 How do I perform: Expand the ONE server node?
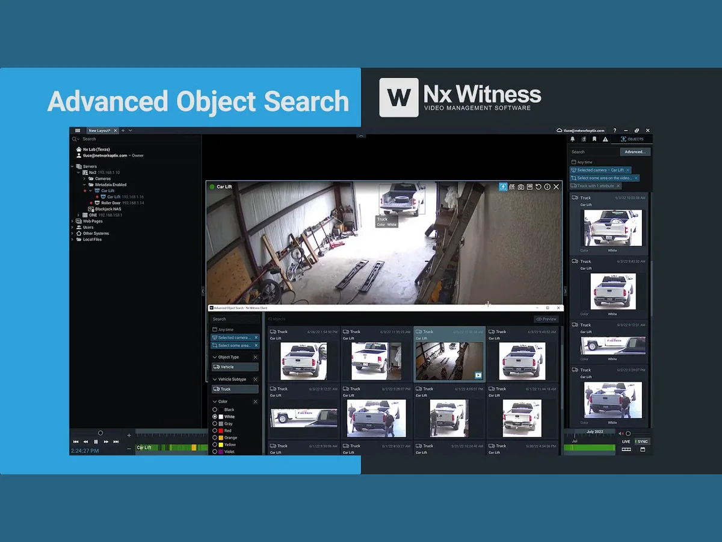(78, 215)
